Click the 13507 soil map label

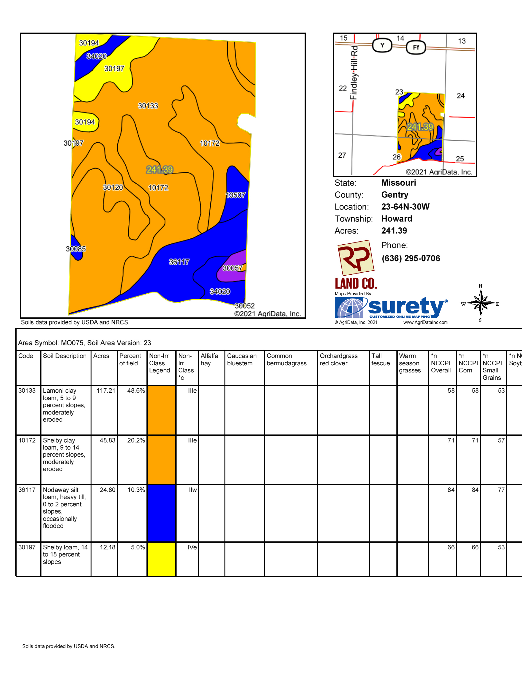[235, 195]
